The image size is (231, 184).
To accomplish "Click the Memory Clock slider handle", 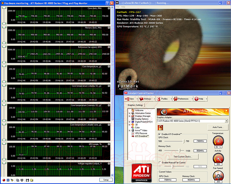I will tap(180, 151).
